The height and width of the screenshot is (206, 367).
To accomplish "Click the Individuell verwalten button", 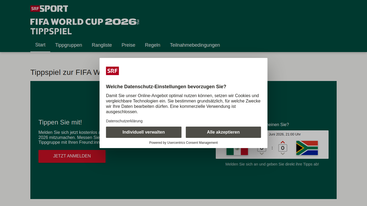I will click(x=144, y=132).
